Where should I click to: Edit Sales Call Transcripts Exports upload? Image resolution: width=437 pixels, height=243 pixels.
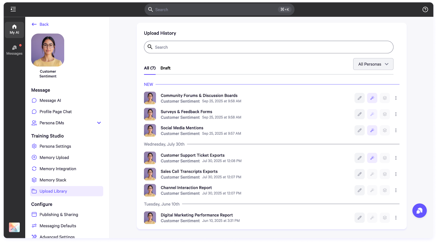(359, 174)
